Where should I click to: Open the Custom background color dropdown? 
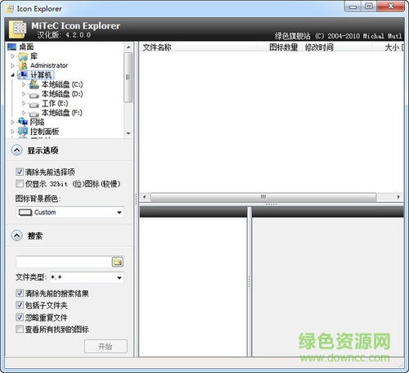tap(119, 213)
